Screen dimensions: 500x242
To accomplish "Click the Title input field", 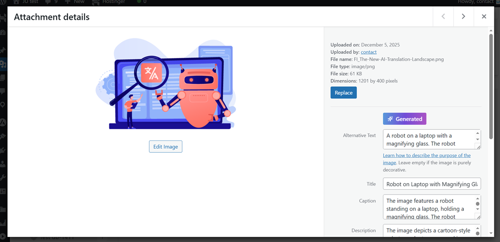I will pyautogui.click(x=431, y=184).
